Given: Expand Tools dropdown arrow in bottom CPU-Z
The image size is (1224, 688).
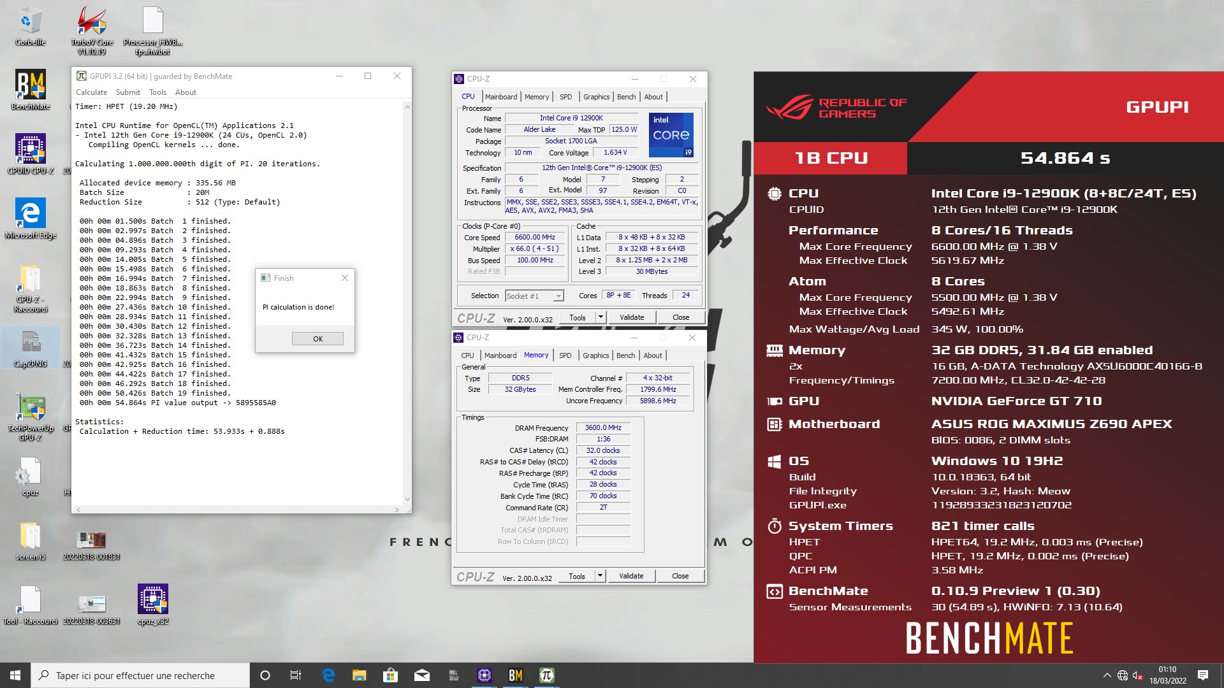Looking at the screenshot, I should pyautogui.click(x=599, y=576).
